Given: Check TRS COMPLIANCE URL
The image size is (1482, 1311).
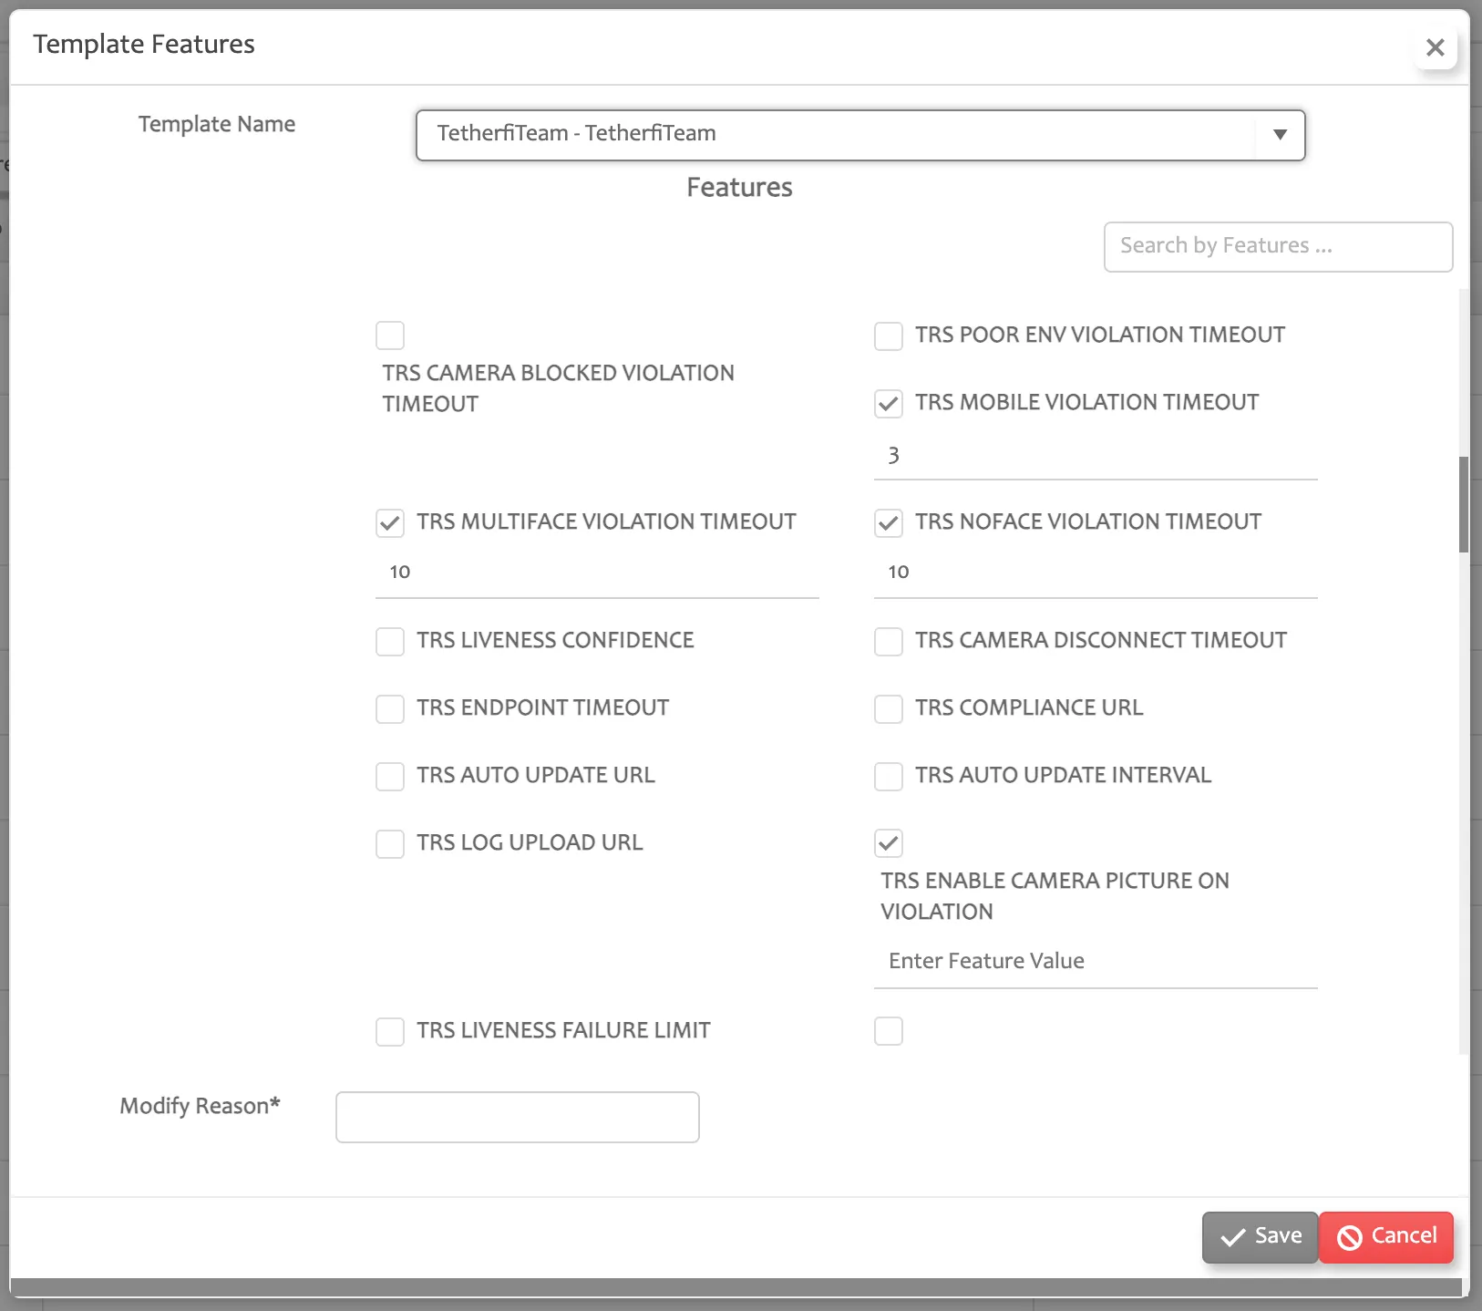Looking at the screenshot, I should coord(889,708).
